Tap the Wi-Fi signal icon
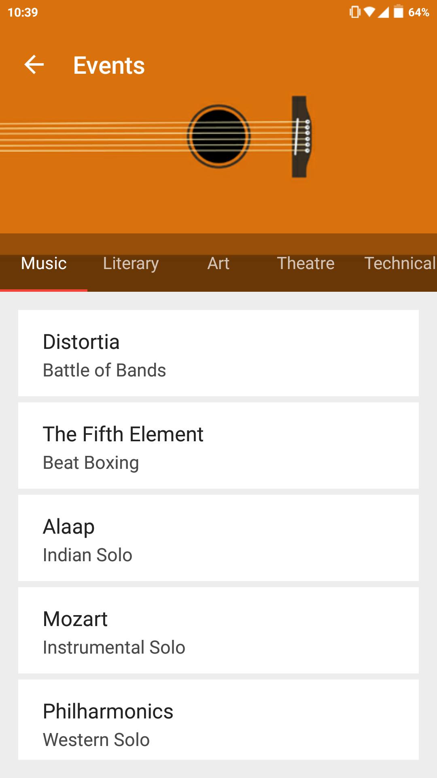437x778 pixels. 369,12
